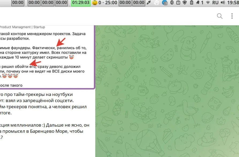239x157 pixels.
Task: Click the quoted text 'осле такого'
Action: click(11, 85)
